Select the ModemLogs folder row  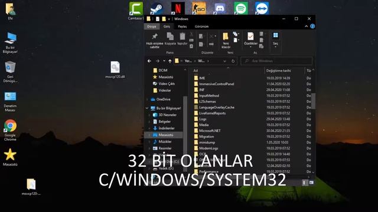pos(252,148)
